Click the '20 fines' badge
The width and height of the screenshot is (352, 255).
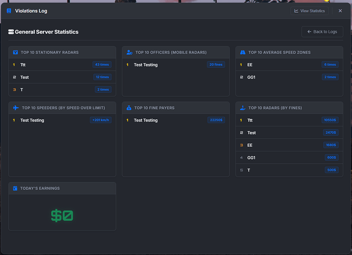tap(216, 65)
